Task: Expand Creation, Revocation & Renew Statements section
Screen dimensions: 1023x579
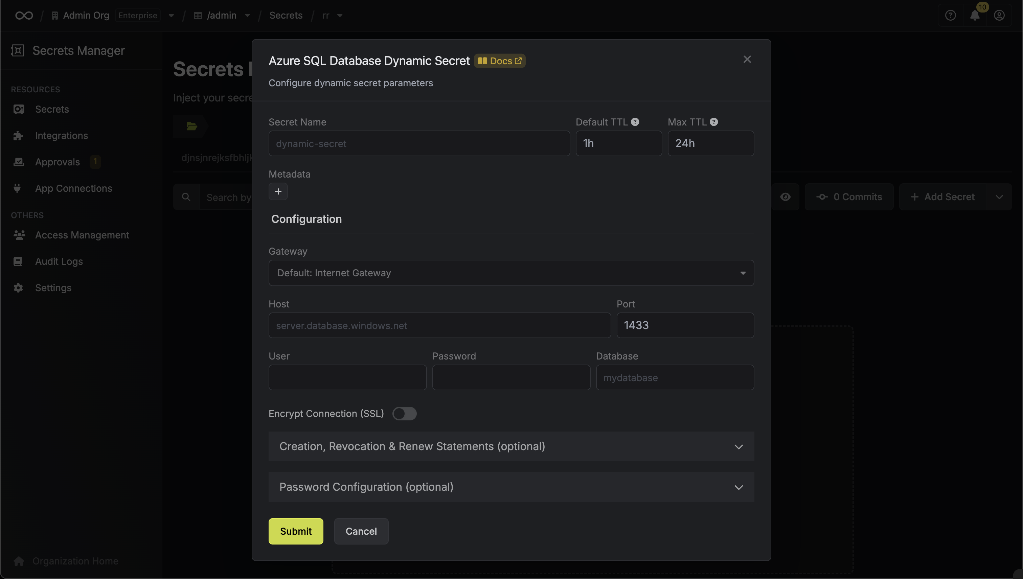Action: [x=511, y=446]
